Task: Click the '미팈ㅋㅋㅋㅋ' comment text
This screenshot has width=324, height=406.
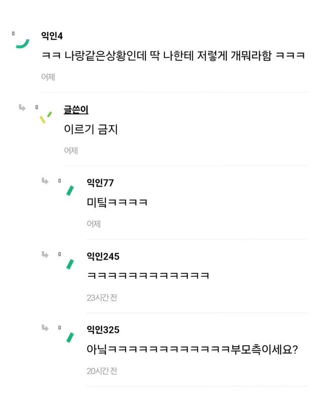Action: click(117, 203)
